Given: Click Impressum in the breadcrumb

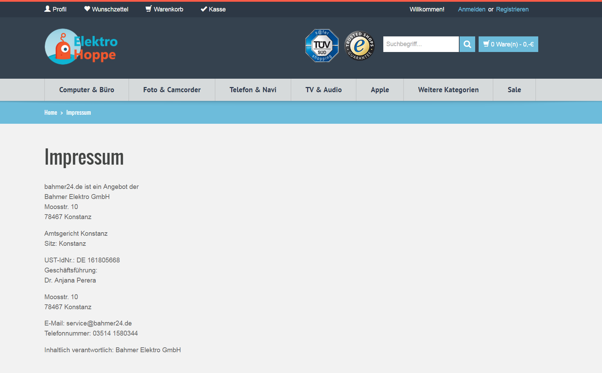Looking at the screenshot, I should pyautogui.click(x=79, y=112).
